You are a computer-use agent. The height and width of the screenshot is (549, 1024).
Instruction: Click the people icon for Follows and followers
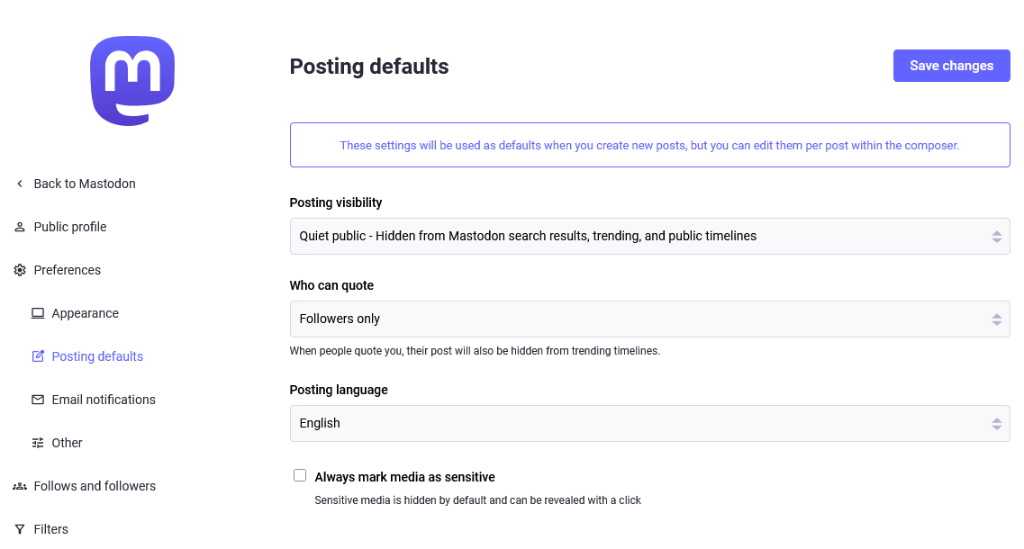pyautogui.click(x=20, y=486)
